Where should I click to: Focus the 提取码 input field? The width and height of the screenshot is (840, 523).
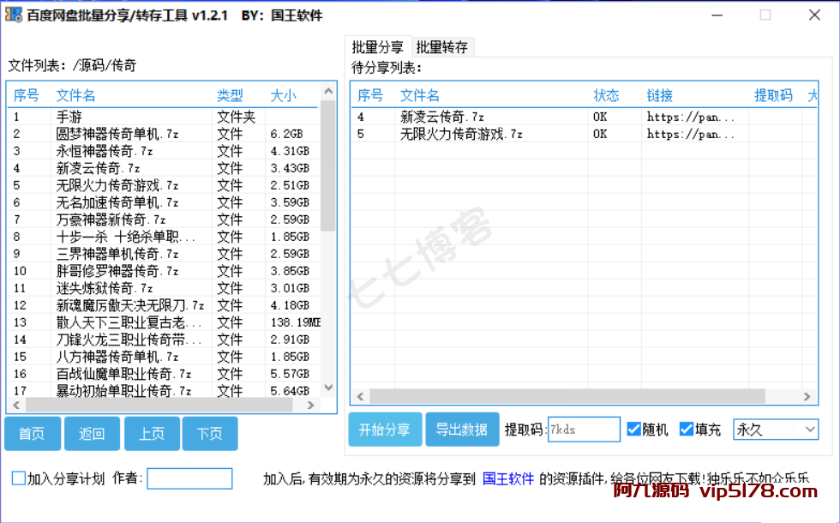point(584,430)
